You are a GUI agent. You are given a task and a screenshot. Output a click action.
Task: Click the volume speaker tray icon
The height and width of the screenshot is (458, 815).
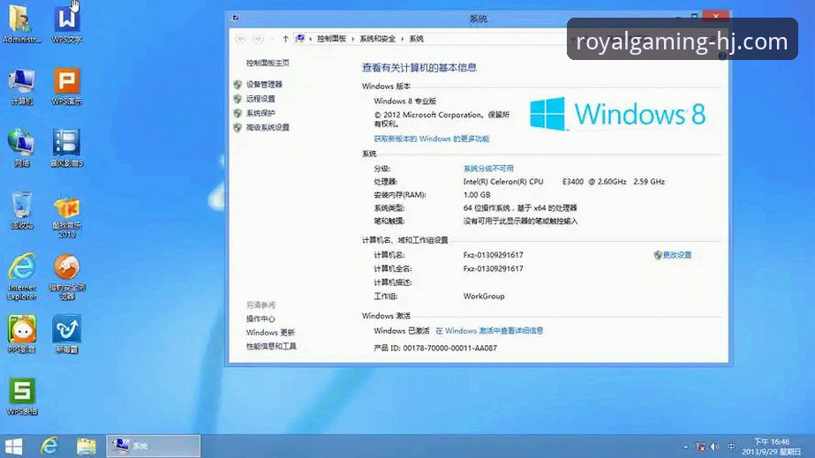(x=715, y=447)
